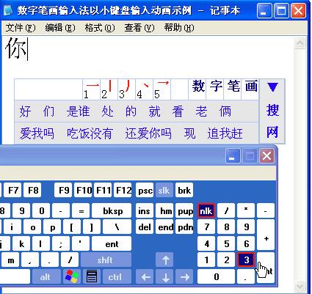
Task: Open the 查看(V) menu
Action: (139, 28)
